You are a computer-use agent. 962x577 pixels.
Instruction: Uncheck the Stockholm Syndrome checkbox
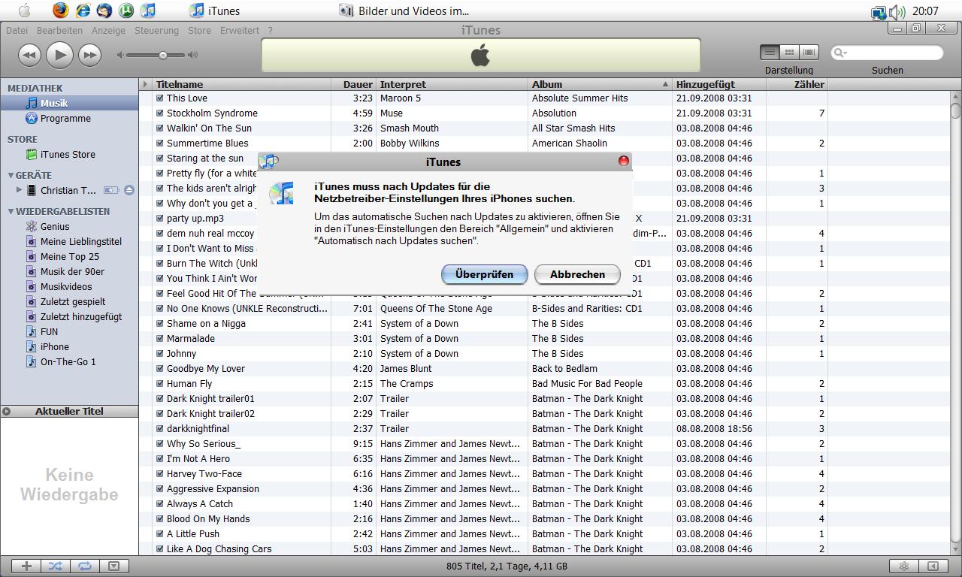(x=160, y=113)
